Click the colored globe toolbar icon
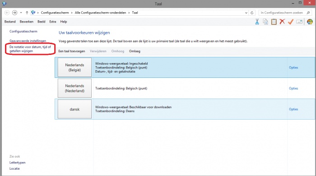The image size is (316, 176). point(310,22)
